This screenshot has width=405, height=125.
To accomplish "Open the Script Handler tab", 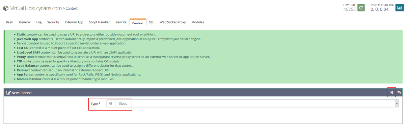I will (99, 22).
